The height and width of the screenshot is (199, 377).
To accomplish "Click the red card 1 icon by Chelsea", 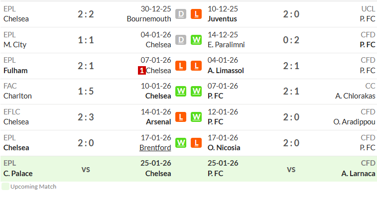I will [x=141, y=71].
